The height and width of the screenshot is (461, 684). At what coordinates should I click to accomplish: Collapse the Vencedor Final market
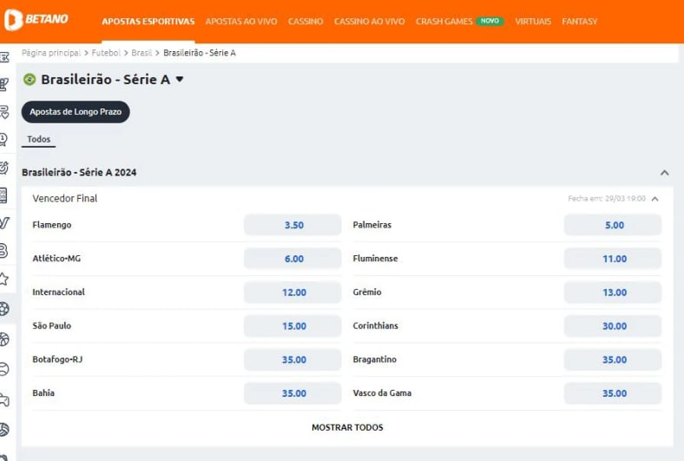[654, 199]
